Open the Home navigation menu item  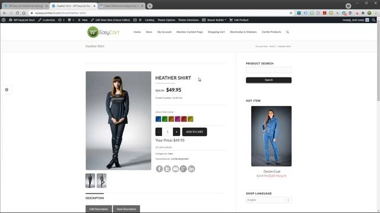click(x=137, y=32)
